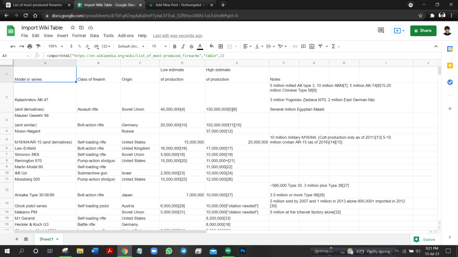
Task: Star the Import Wiki Table document
Action: [x=72, y=28]
